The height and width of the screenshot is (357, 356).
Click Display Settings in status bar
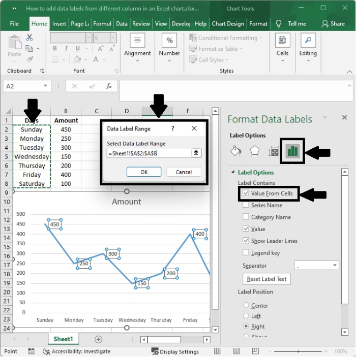[x=175, y=351]
